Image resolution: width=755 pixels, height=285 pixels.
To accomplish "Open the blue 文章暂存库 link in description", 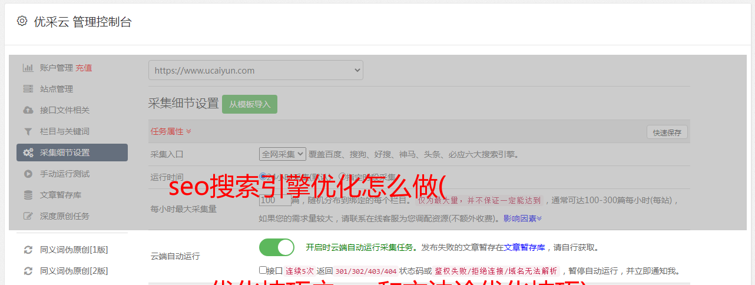I will coord(524,247).
